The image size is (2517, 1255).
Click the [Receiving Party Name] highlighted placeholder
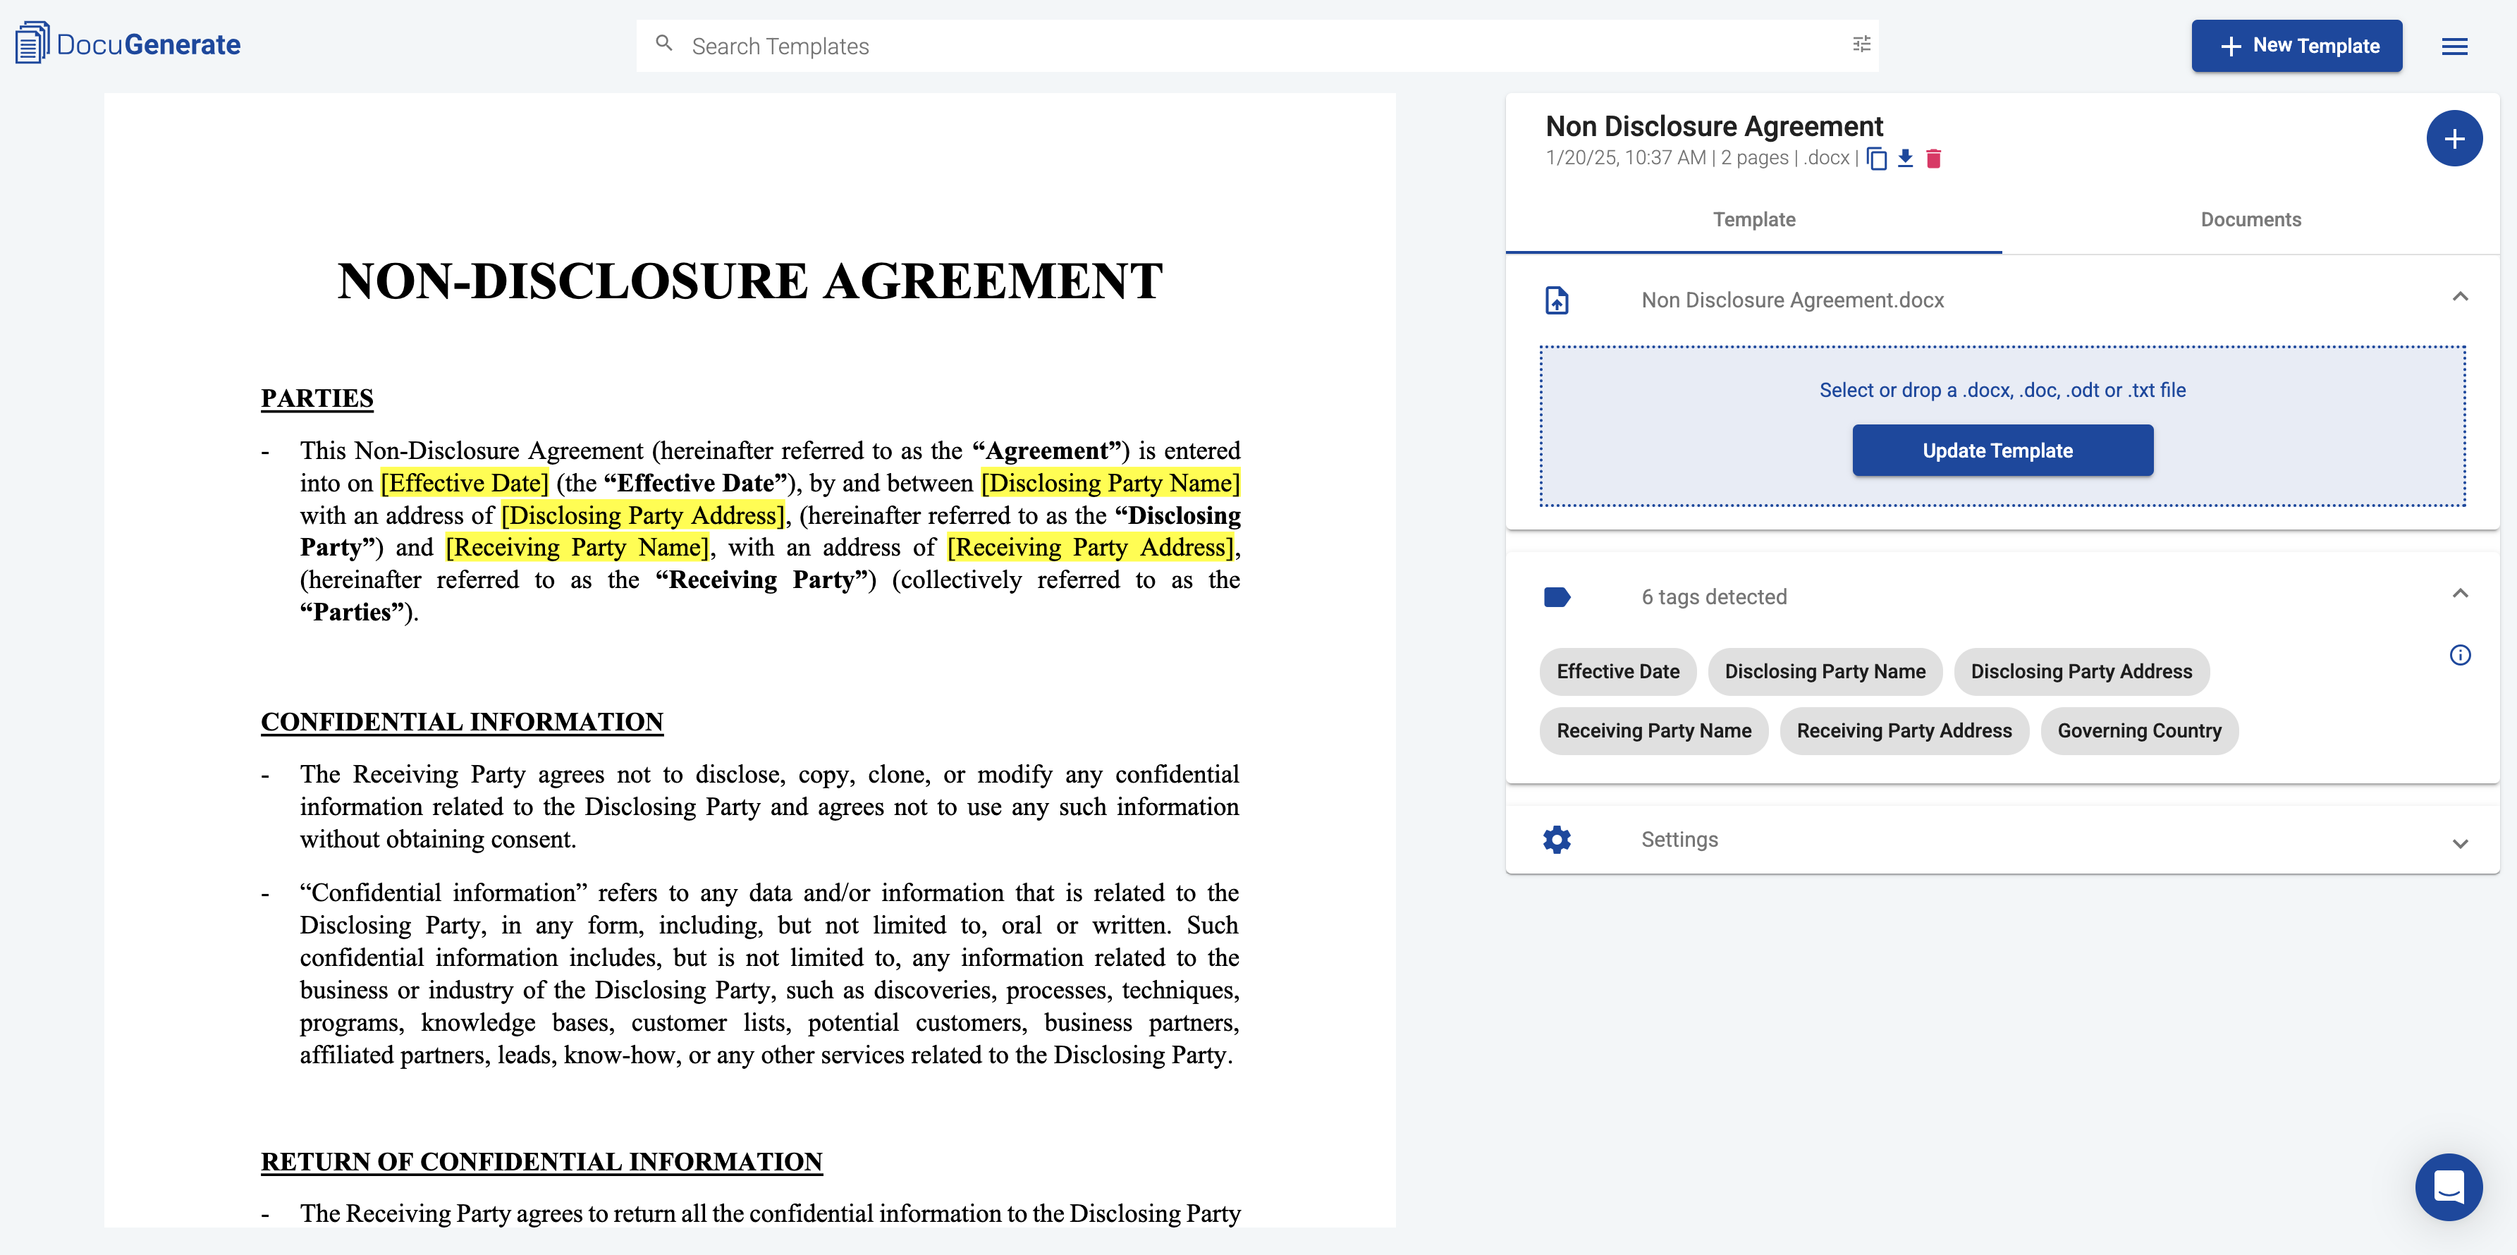point(577,547)
